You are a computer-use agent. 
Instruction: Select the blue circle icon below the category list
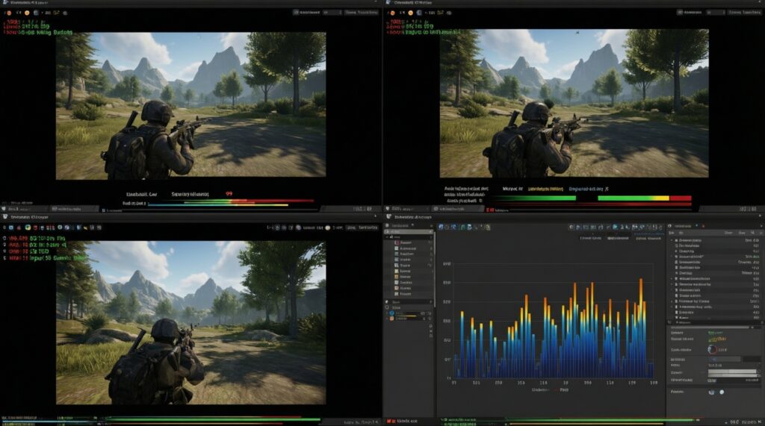pos(391,313)
